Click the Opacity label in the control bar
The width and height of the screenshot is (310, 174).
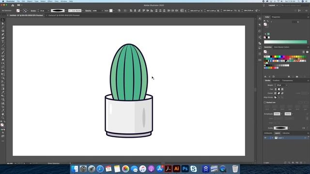88,11
